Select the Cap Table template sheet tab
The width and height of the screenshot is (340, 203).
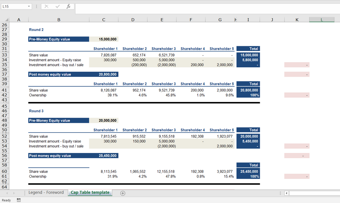pyautogui.click(x=90, y=192)
